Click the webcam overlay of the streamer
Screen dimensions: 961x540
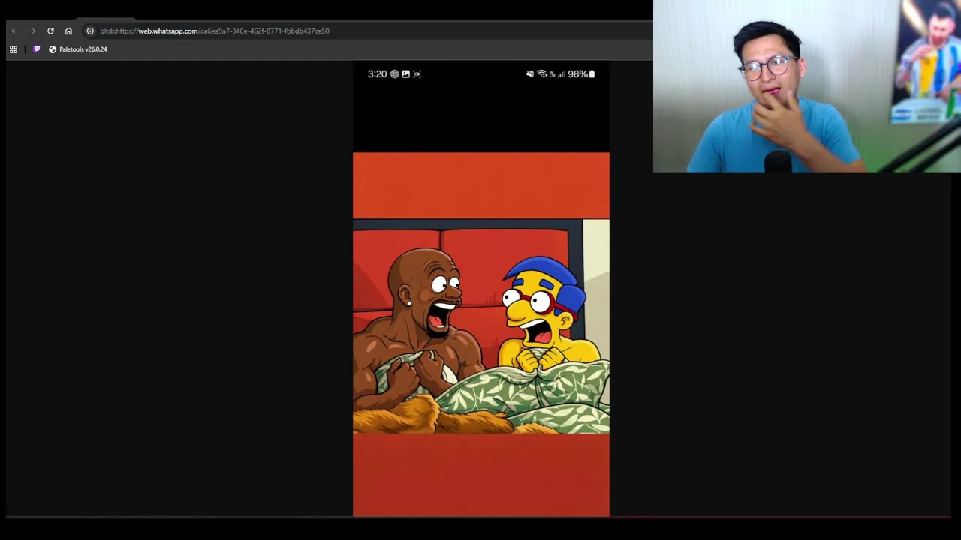tap(807, 86)
